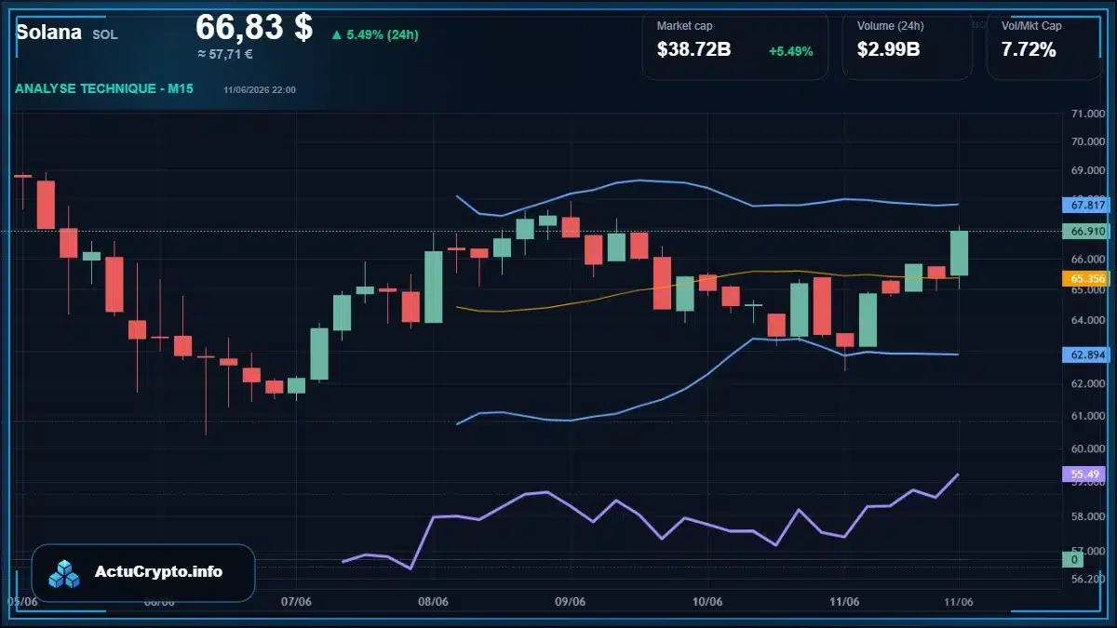Image resolution: width=1117 pixels, height=628 pixels.
Task: Click the 70.000 price axis label
Action: (1087, 141)
